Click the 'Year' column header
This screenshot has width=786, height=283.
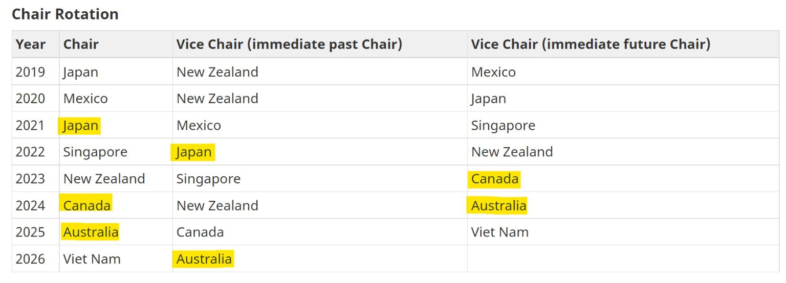click(x=30, y=44)
